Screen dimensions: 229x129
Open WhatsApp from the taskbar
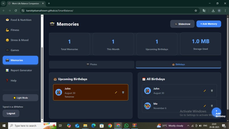(x=126, y=126)
